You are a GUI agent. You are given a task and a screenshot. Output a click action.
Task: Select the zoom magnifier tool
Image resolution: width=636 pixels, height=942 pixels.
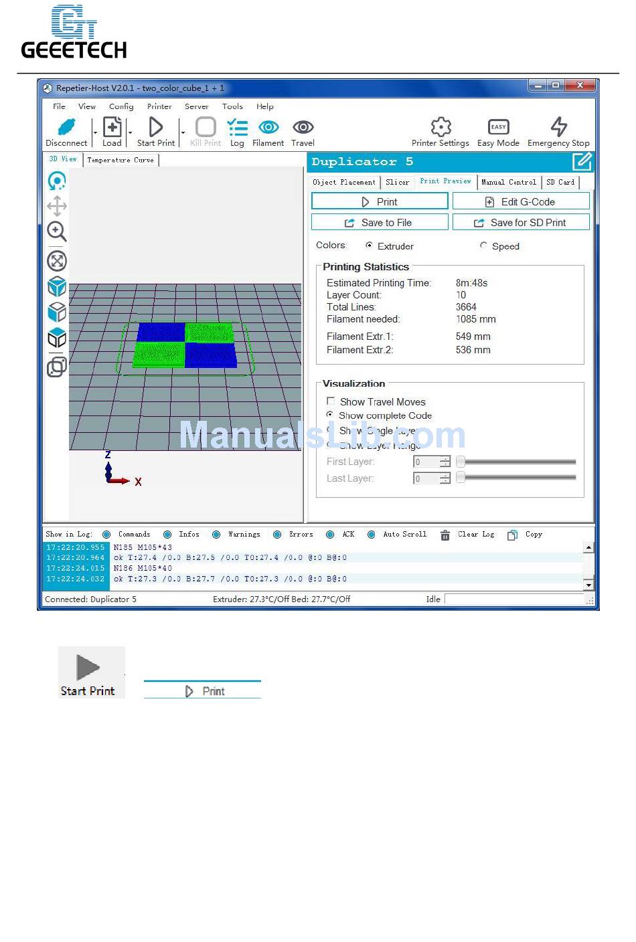pyautogui.click(x=57, y=231)
